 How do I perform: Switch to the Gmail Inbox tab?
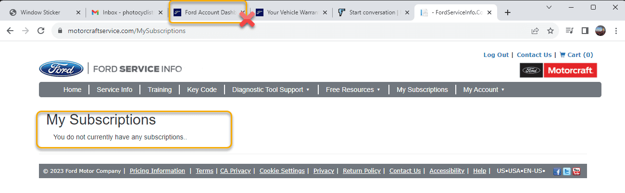(126, 12)
